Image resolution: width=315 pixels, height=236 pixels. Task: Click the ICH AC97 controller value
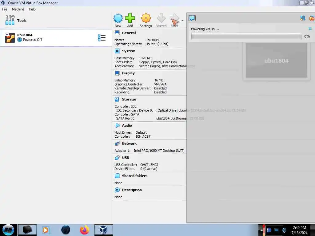click(143, 136)
